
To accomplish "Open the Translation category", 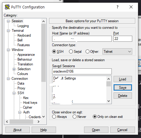I will click(x=25, y=64).
